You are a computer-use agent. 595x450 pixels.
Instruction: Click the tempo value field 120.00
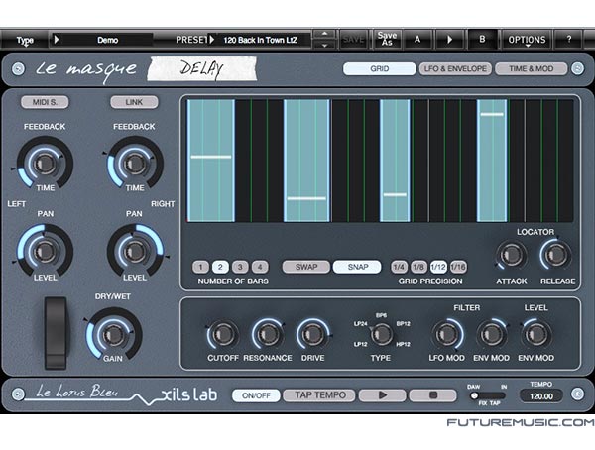tap(541, 396)
